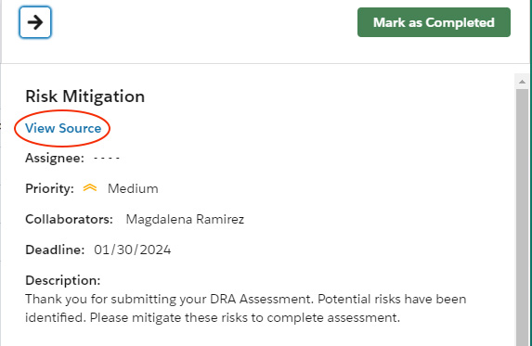Click the deadline date 01/30/2024
This screenshot has height=346, width=532.
(x=133, y=250)
